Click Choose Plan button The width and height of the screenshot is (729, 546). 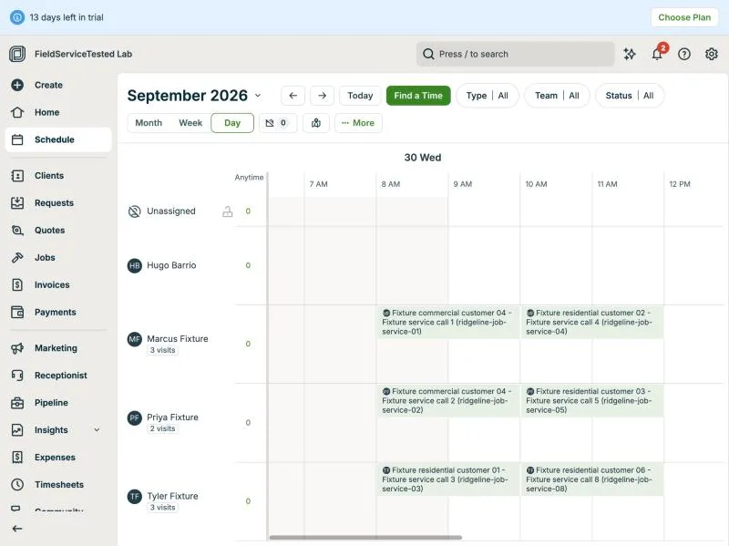click(684, 17)
